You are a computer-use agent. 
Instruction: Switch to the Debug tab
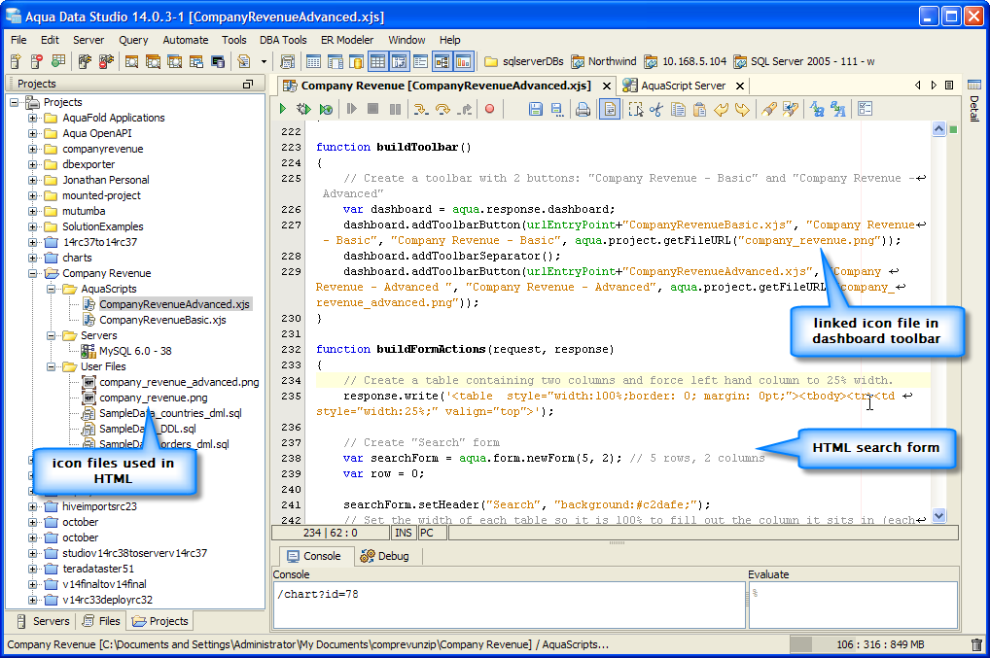[384, 556]
